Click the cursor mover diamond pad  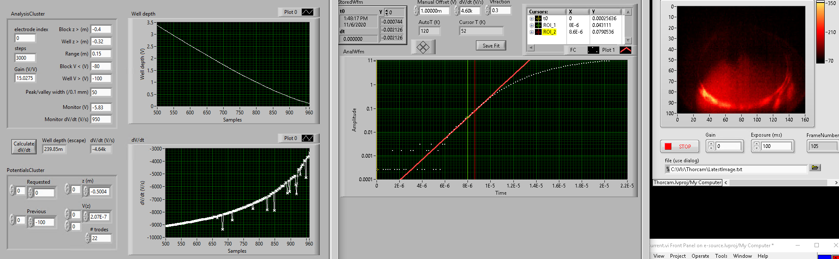click(x=423, y=47)
